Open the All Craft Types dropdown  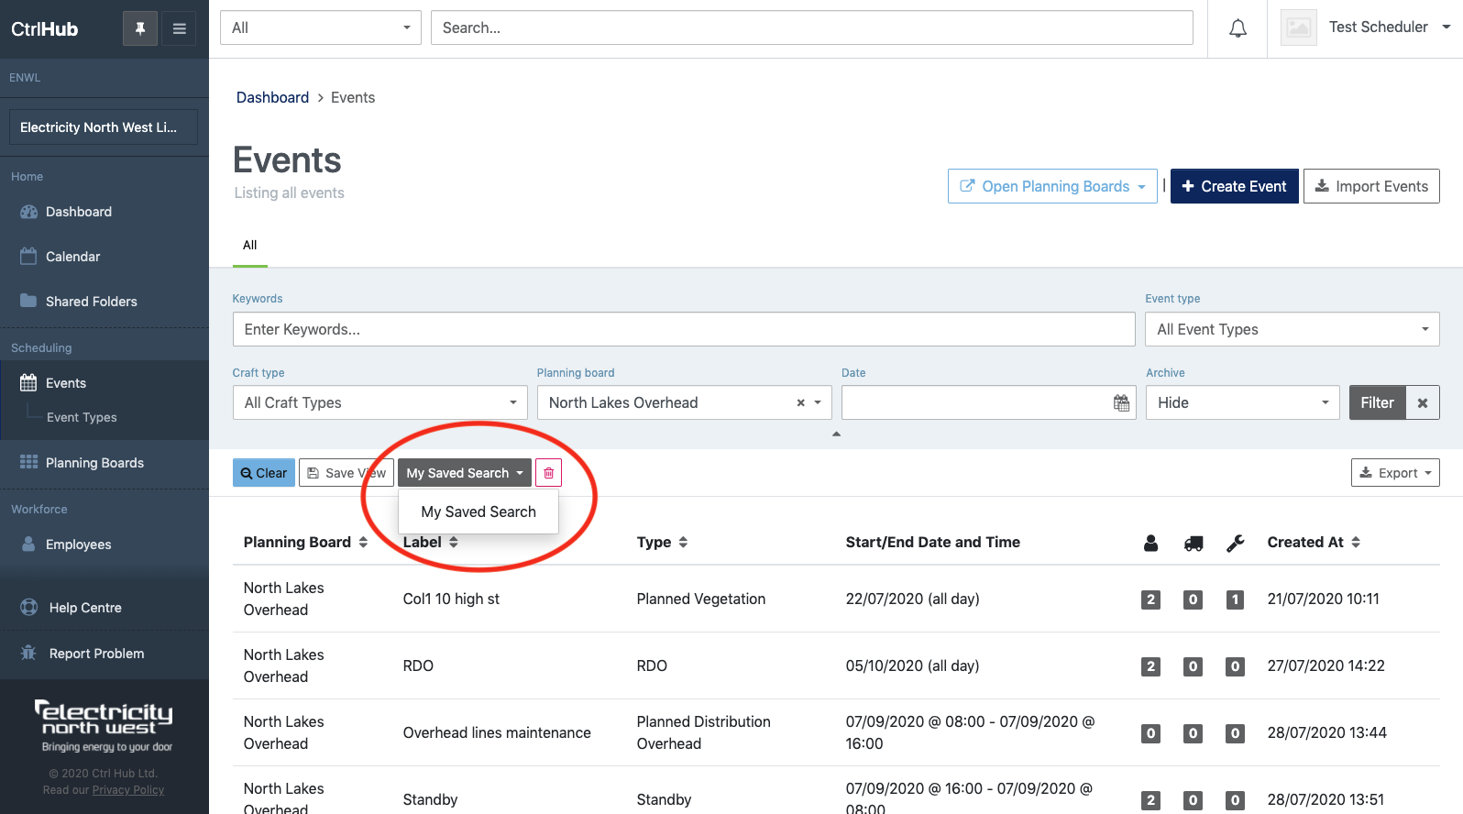pos(379,402)
